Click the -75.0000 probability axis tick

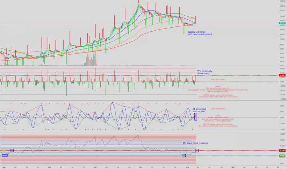point(282,95)
